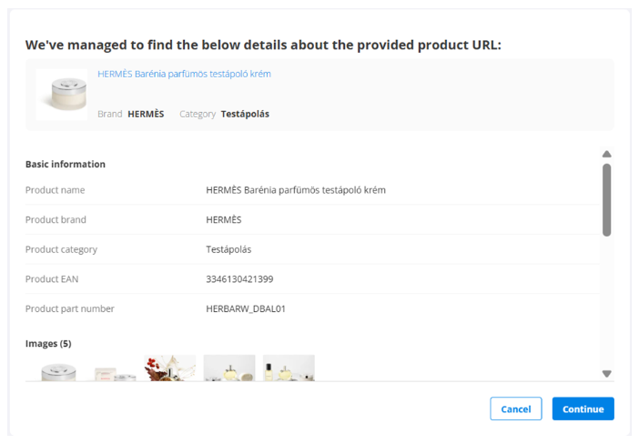Viewport: 639px width, 444px height.
Task: Click the Product name value text
Action: (296, 190)
